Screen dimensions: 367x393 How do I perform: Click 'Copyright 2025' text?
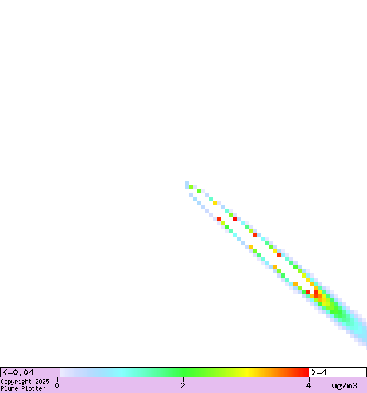[25, 382]
